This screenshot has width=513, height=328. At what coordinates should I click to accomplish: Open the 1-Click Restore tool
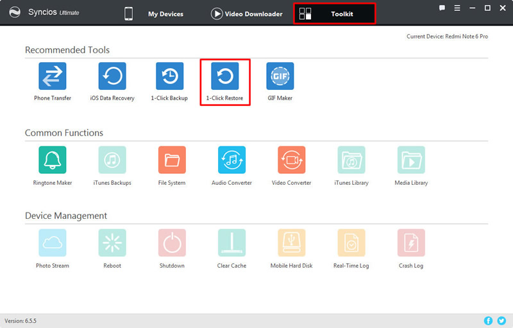[225, 76]
